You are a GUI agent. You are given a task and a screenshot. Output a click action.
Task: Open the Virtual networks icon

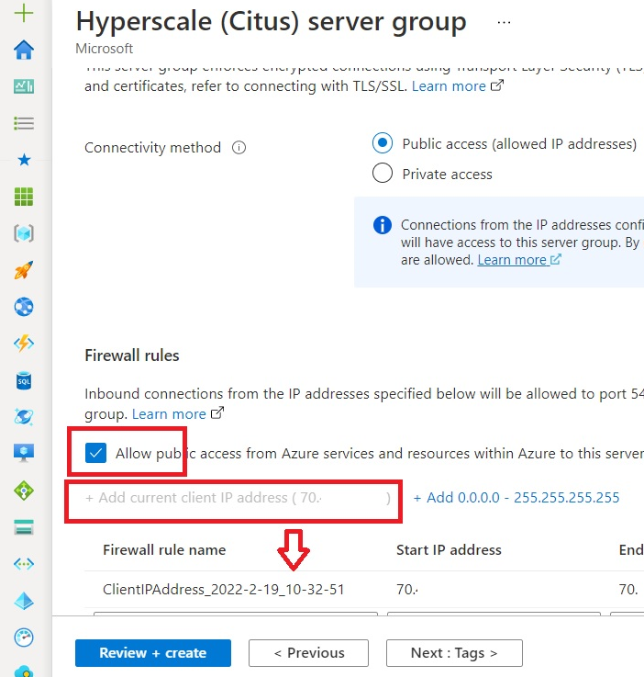(24, 564)
